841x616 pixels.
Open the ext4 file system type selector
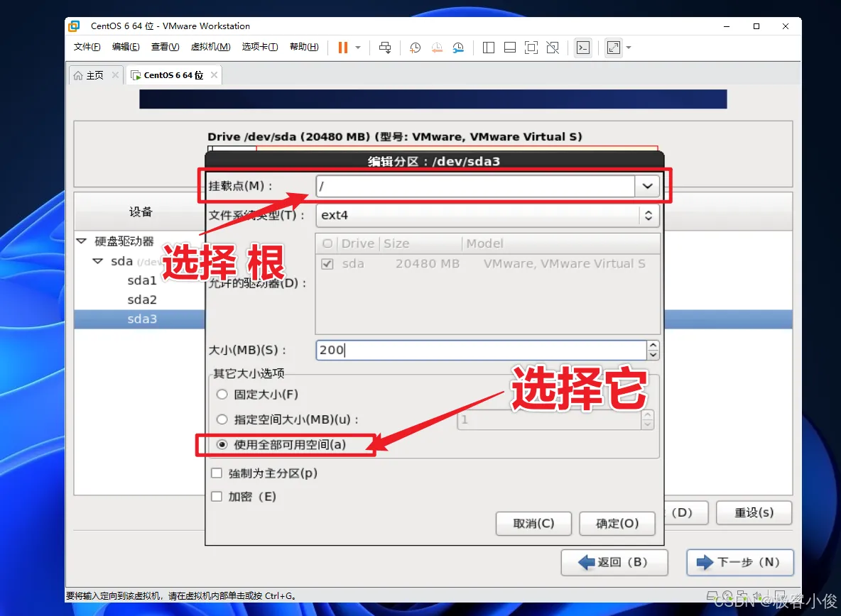[x=487, y=215]
